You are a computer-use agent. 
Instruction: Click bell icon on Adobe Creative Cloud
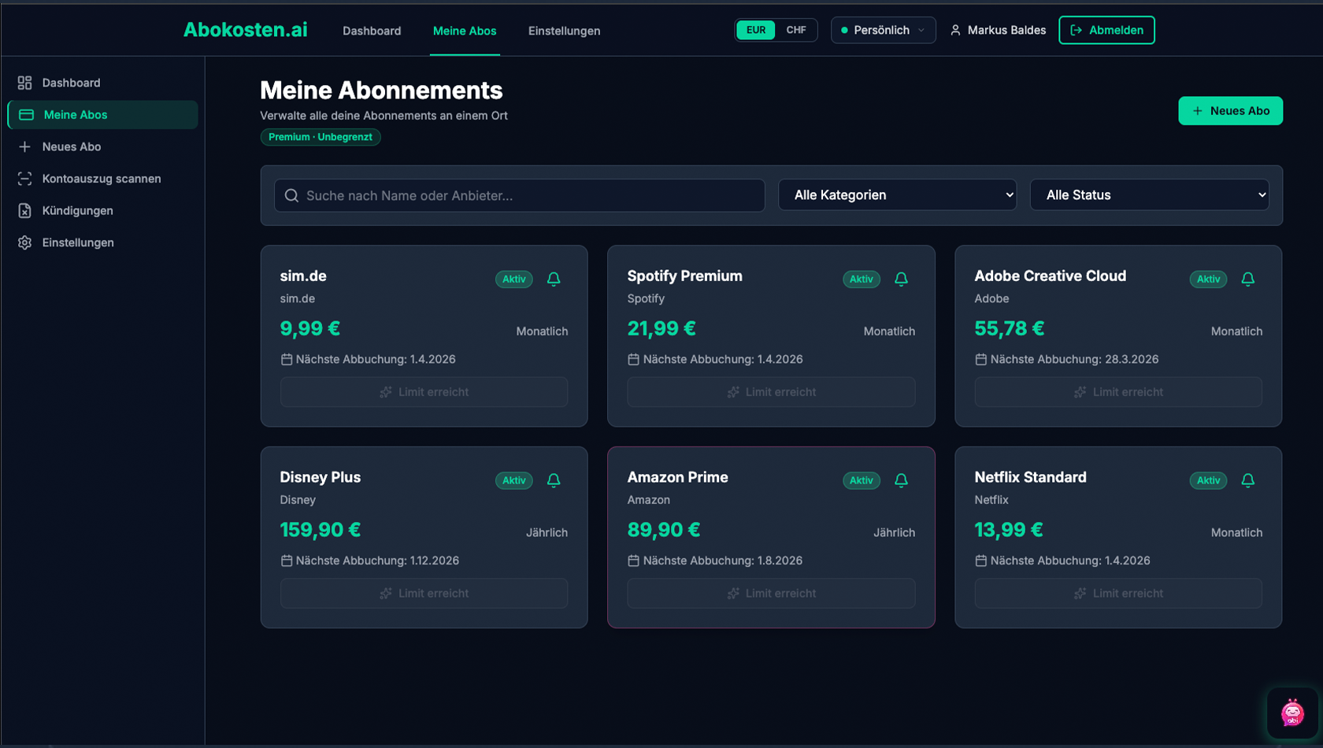1247,279
